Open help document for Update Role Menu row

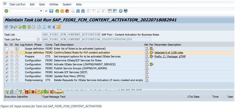[147, 76]
